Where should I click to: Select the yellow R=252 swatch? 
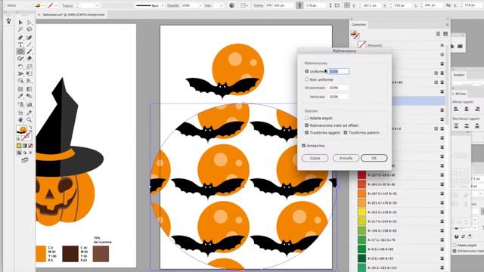click(x=361, y=212)
